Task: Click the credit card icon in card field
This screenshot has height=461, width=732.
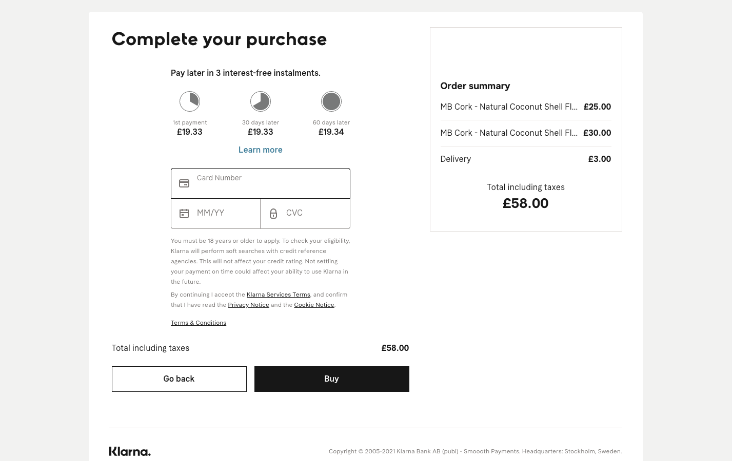Action: [184, 183]
